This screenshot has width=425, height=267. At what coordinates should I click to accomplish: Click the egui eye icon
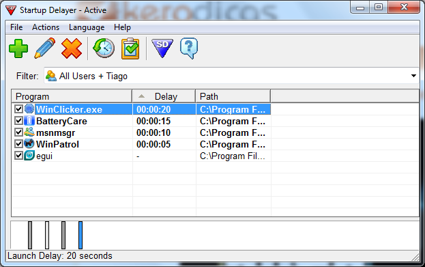(29, 156)
